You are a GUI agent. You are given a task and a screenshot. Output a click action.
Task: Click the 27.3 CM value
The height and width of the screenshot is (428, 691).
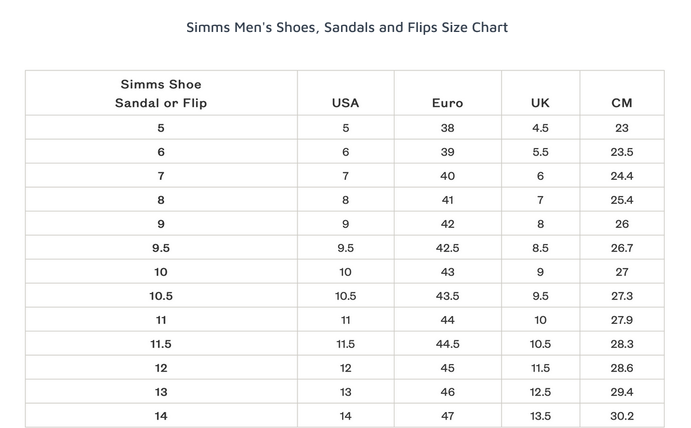[622, 296]
